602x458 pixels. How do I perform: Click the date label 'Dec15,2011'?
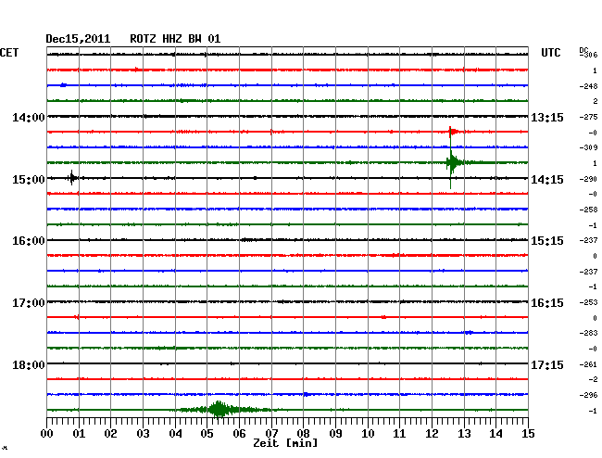[x=78, y=39]
